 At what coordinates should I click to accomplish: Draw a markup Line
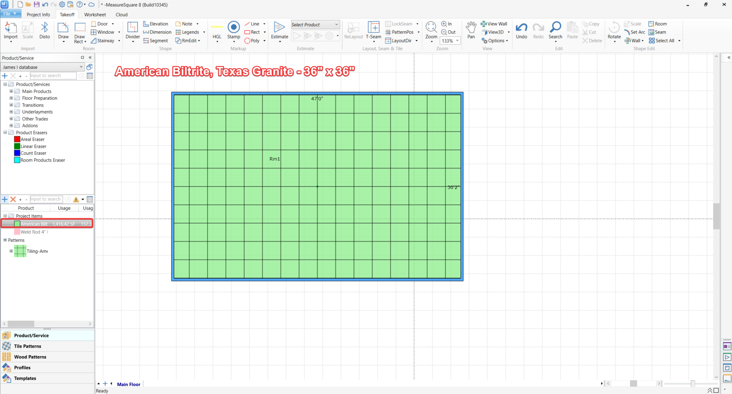tap(252, 24)
